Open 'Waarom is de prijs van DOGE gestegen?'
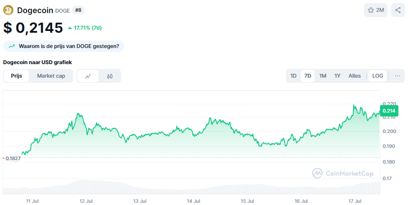 (63, 46)
